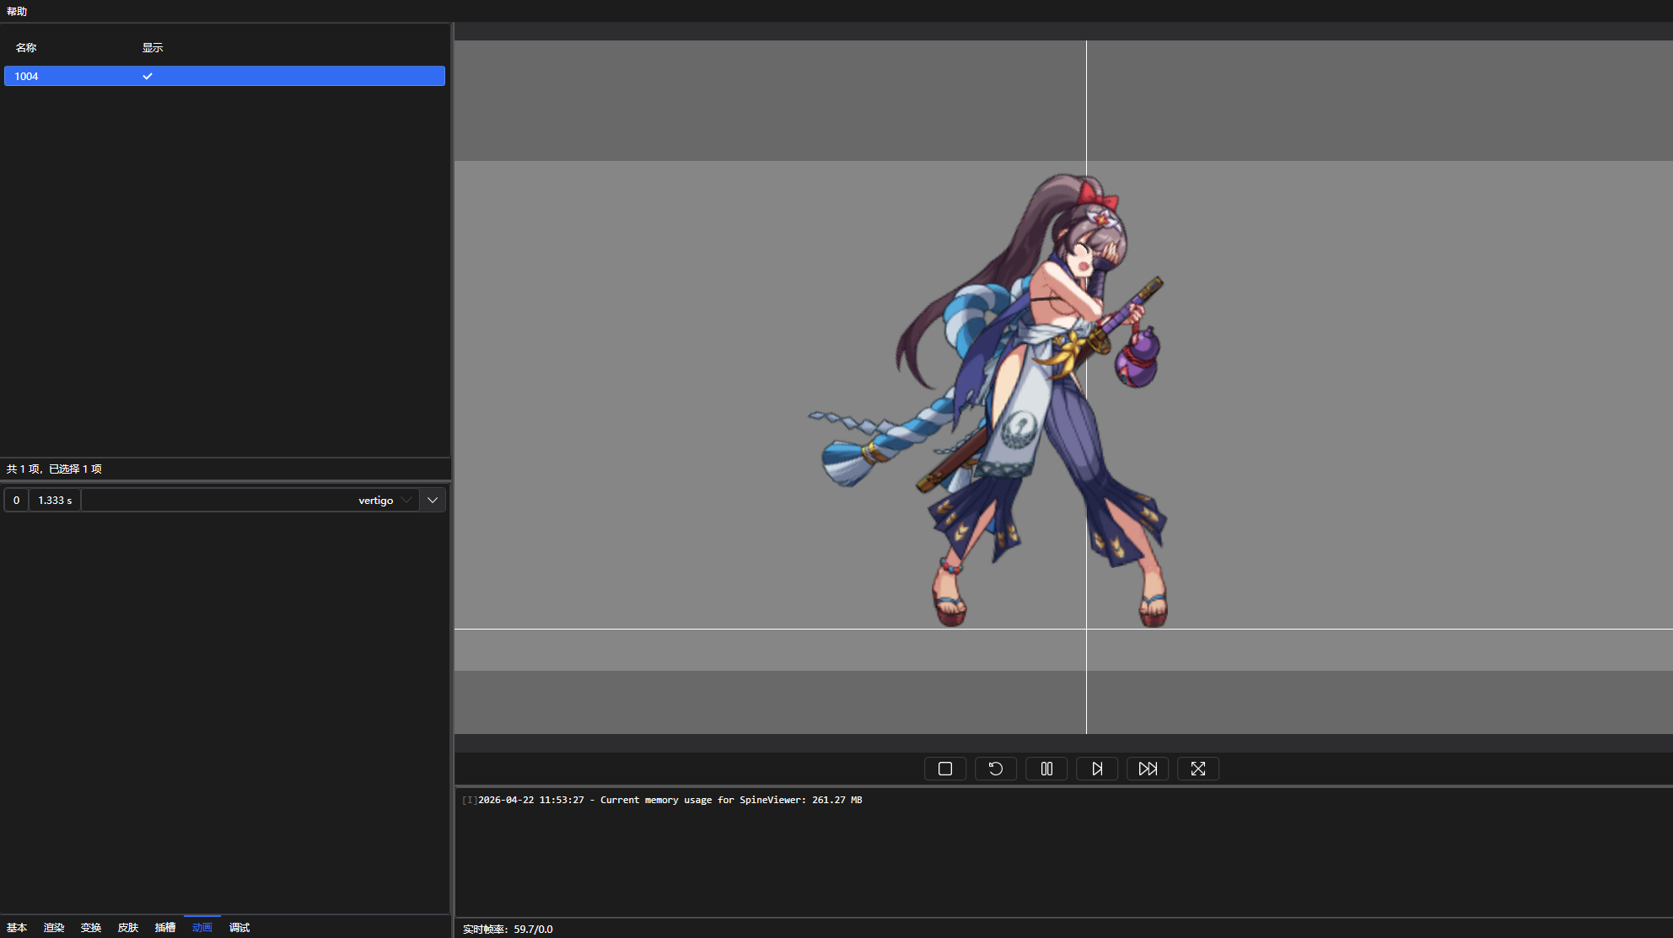This screenshot has height=938, width=1673.
Task: Switch to the 基本 tab
Action: pyautogui.click(x=17, y=927)
